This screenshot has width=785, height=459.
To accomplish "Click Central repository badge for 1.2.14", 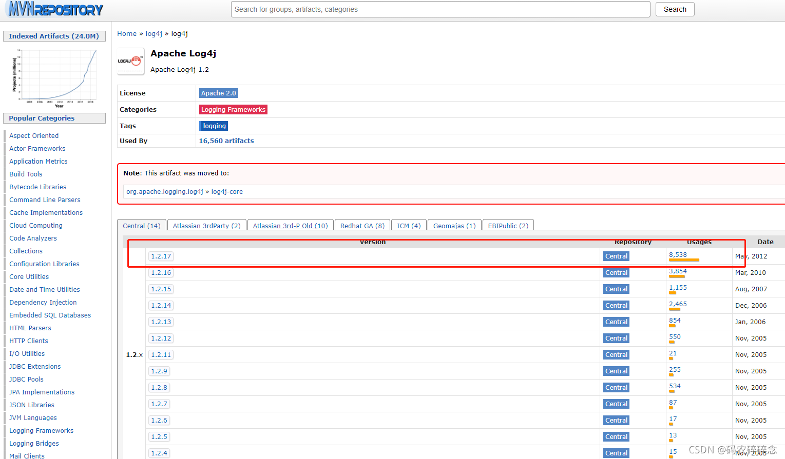I will click(616, 306).
